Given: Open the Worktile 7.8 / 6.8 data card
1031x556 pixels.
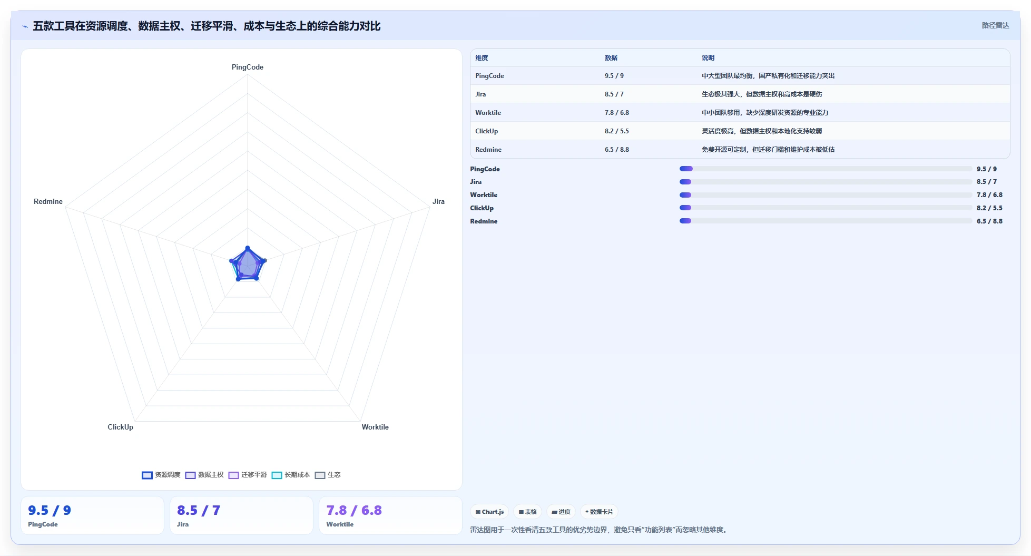Looking at the screenshot, I should click(390, 515).
